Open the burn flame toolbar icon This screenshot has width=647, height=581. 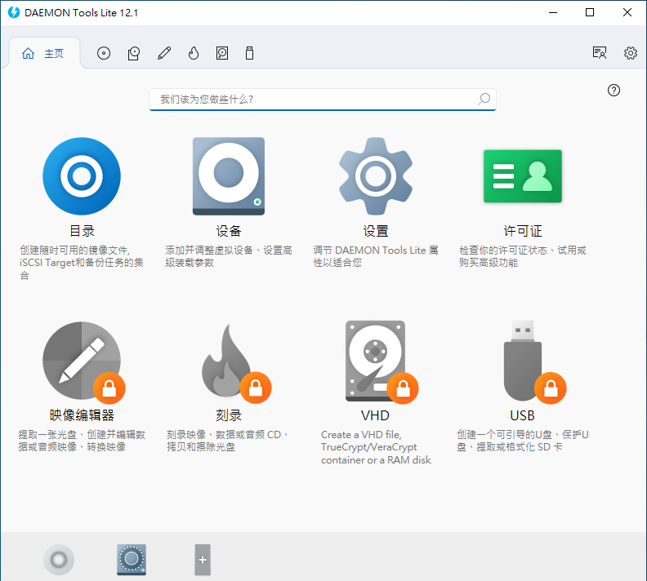coord(194,53)
